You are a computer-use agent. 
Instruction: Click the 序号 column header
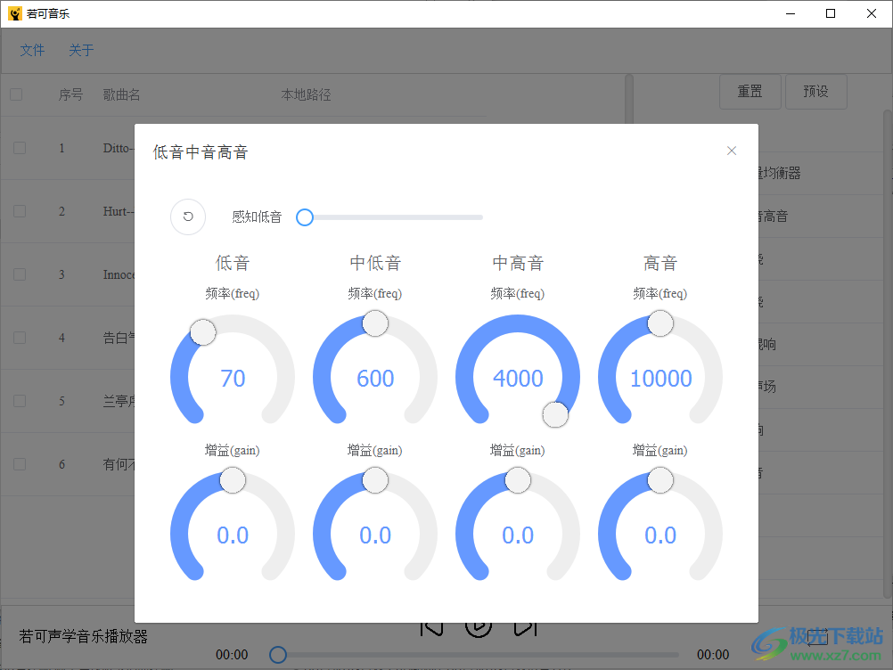[70, 94]
